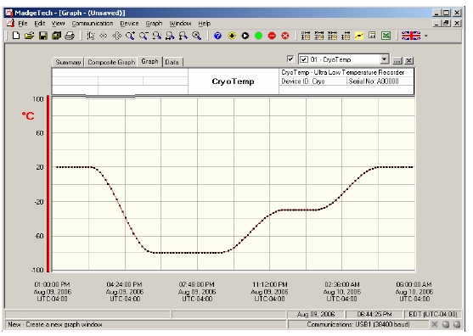
Task: Click the red °C axis color bar
Action: pyautogui.click(x=48, y=183)
